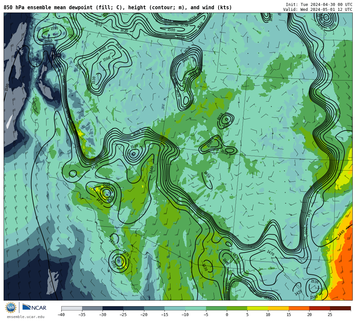Click the -30 colorbar tick label
Image resolution: width=356 pixels, height=321 pixels.
coord(103,315)
